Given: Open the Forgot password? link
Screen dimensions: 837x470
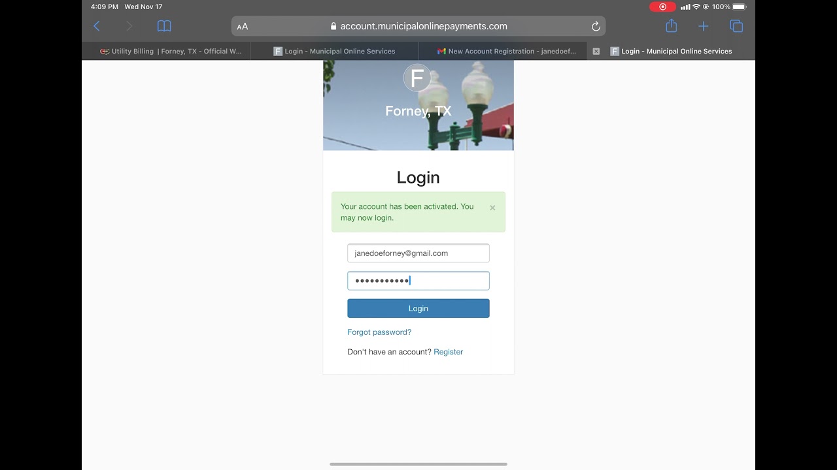Looking at the screenshot, I should (379, 332).
